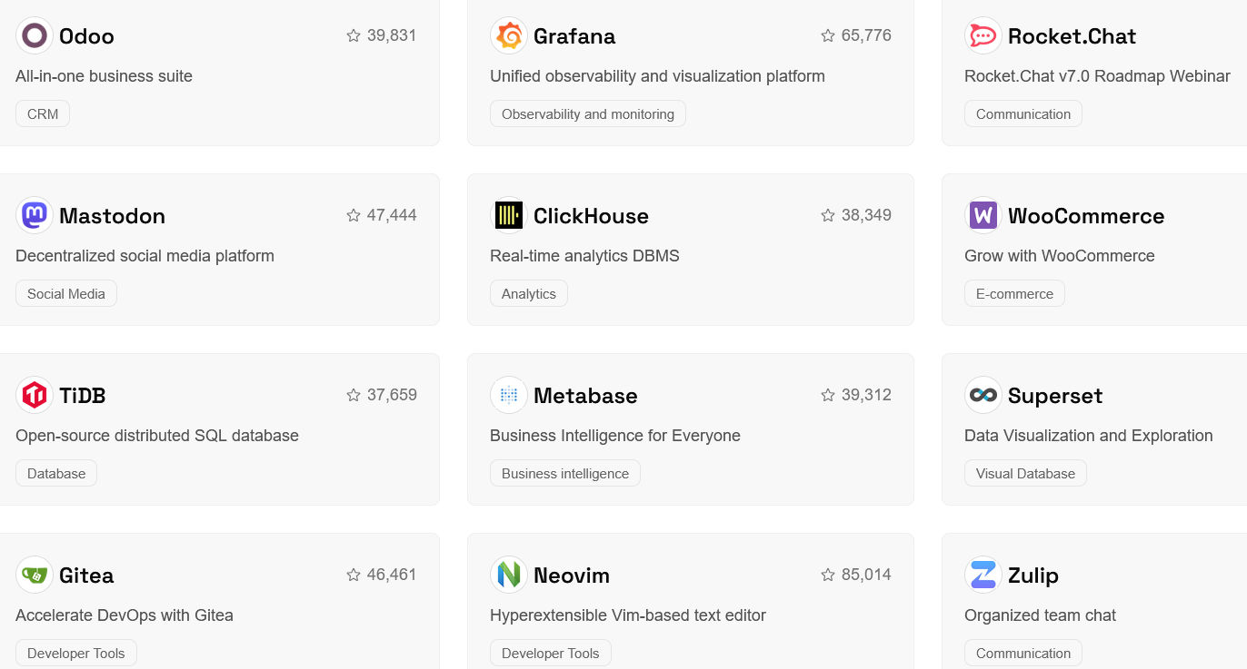Click the ClickHouse black striped logo
This screenshot has width=1247, height=669.
(x=509, y=215)
